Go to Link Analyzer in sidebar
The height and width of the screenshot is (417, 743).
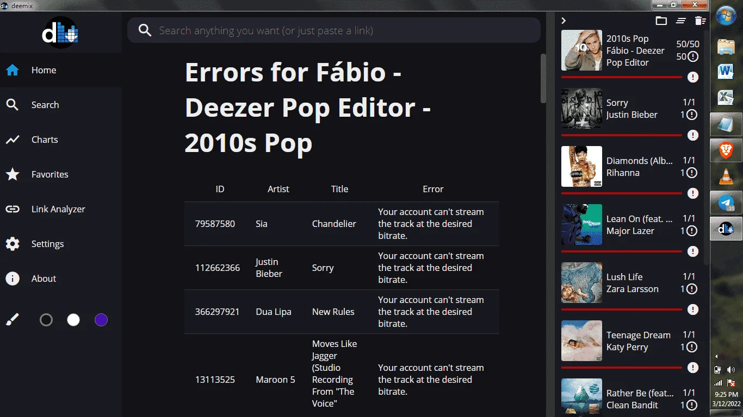coord(61,209)
